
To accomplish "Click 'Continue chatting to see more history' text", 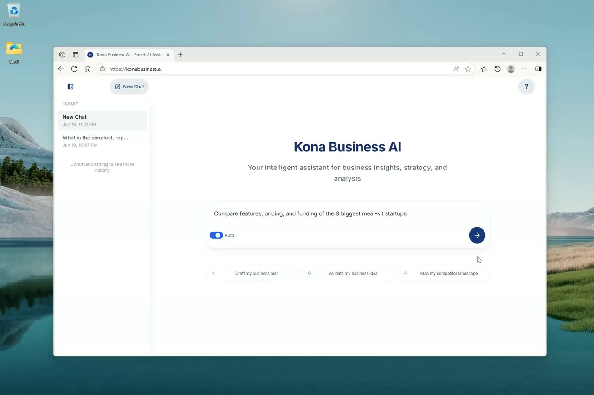I will [x=102, y=167].
